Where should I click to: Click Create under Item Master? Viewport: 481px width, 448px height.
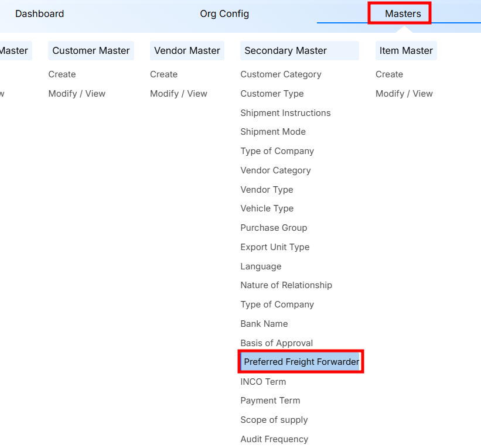[389, 74]
